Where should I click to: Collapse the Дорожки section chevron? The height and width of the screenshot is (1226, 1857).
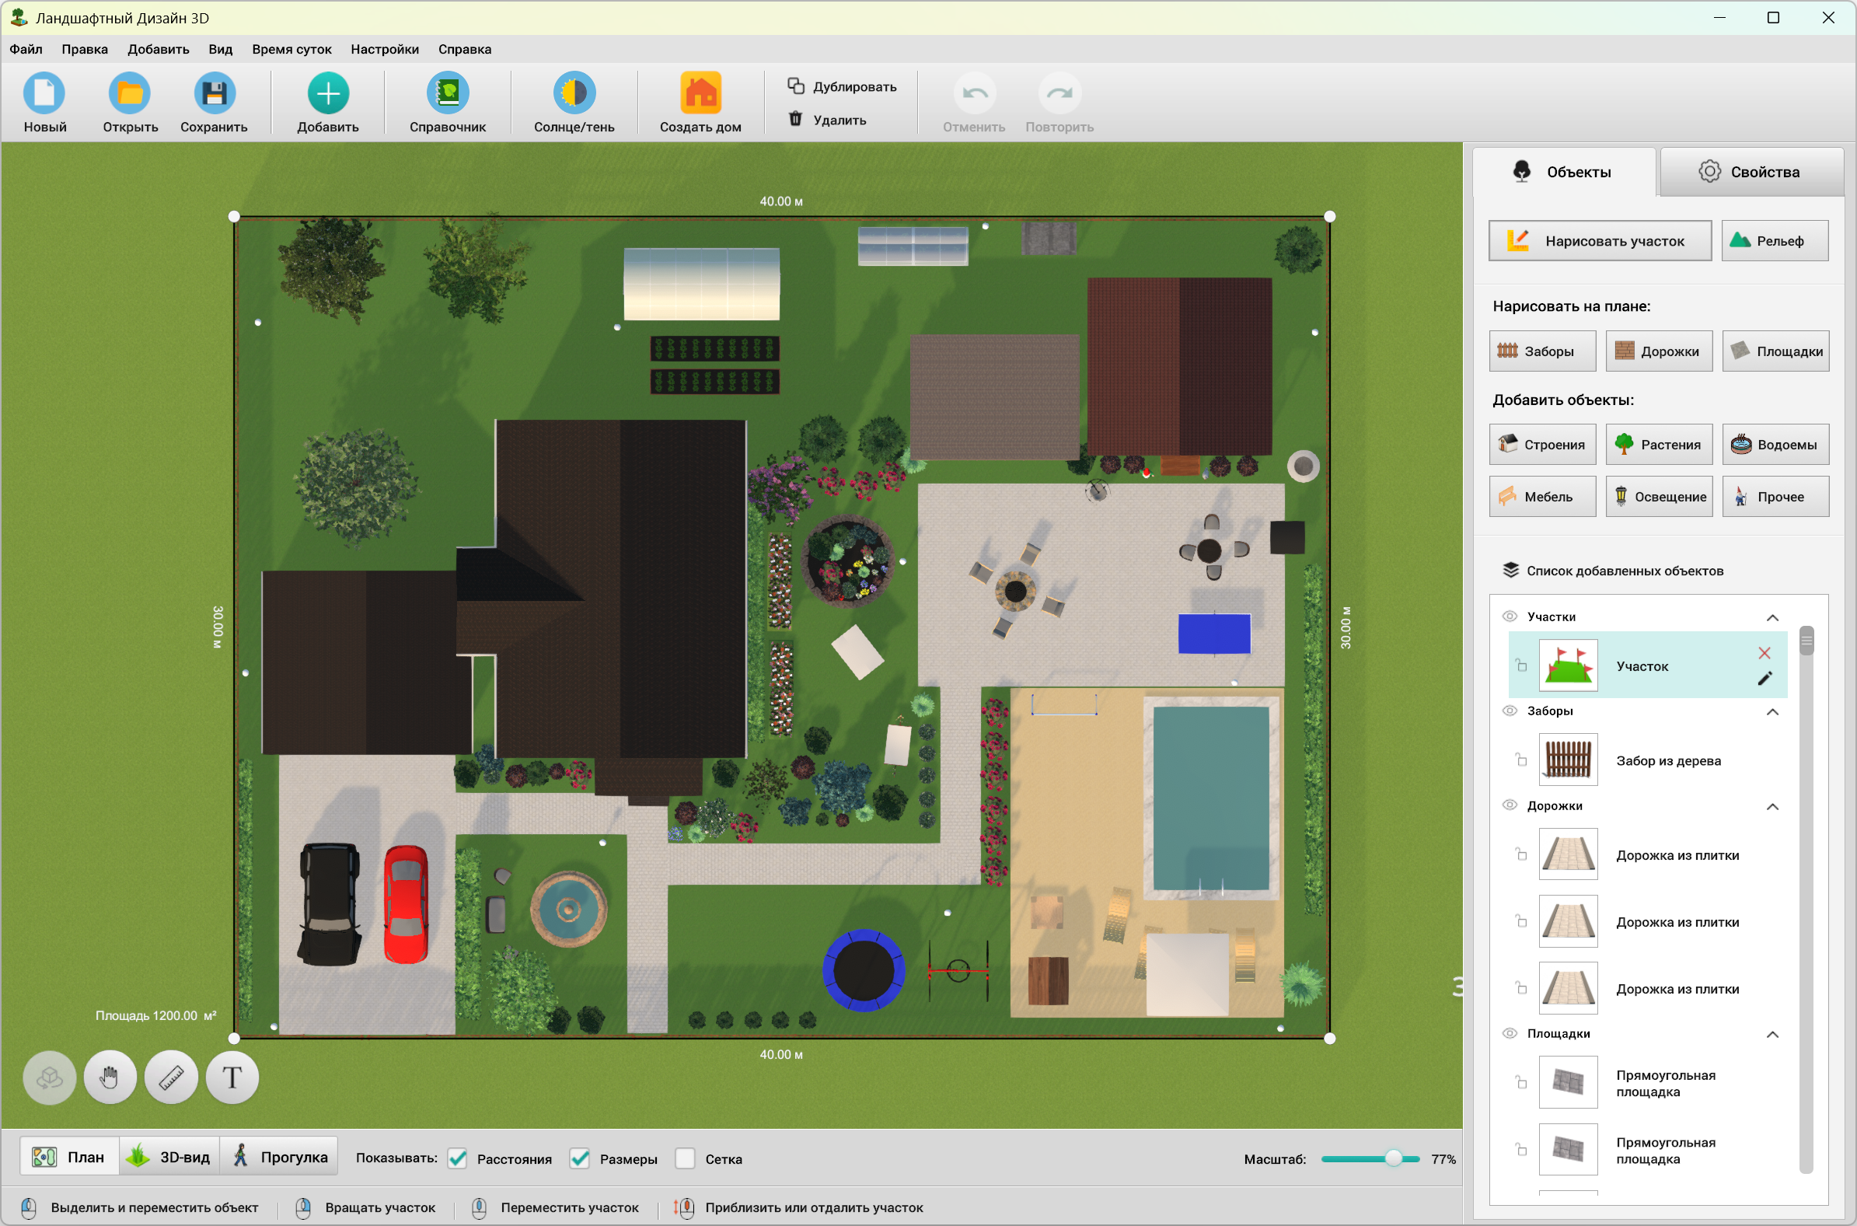[x=1771, y=806]
